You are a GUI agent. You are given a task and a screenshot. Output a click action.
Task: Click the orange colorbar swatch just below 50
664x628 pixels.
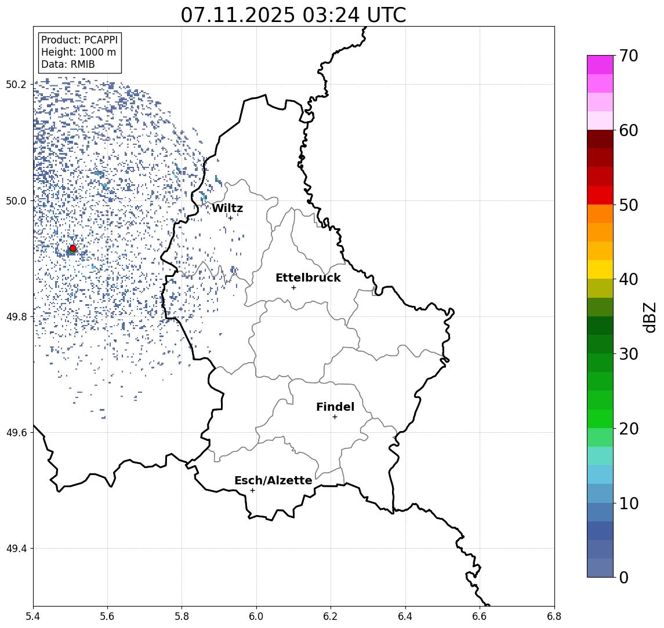coord(600,214)
